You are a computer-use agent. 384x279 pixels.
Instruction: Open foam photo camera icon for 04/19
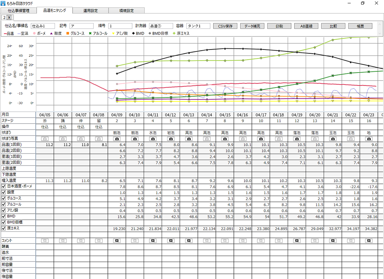[297, 139]
